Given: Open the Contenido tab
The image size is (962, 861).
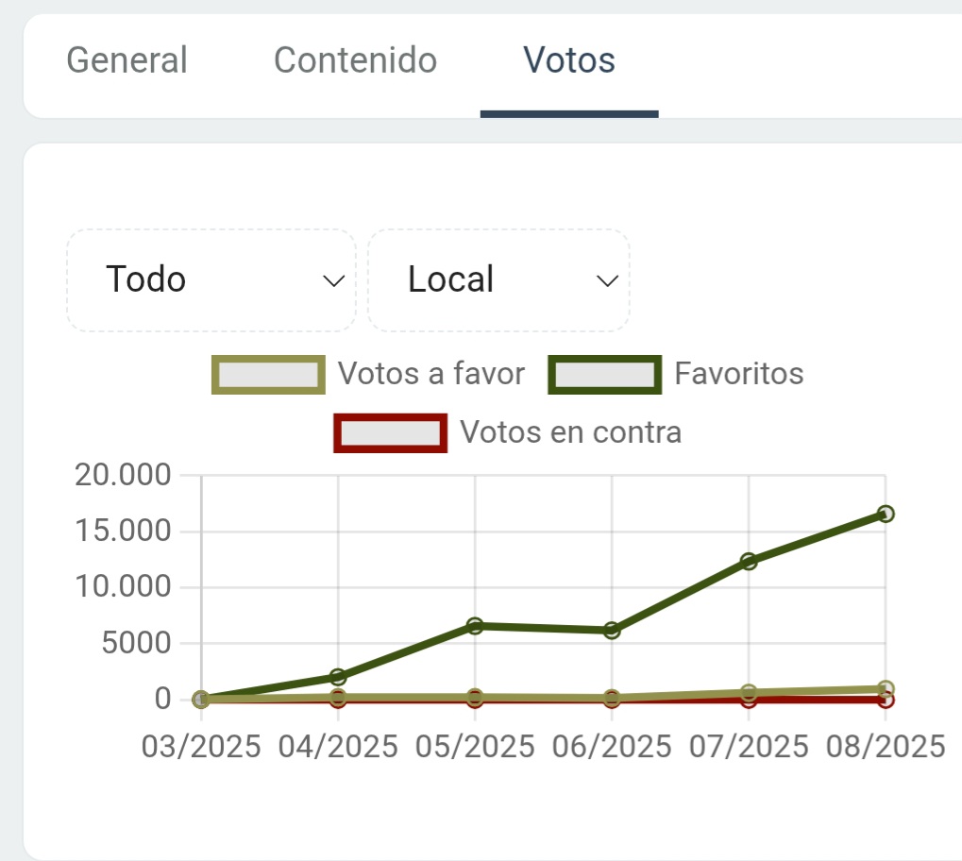Looking at the screenshot, I should pyautogui.click(x=355, y=60).
